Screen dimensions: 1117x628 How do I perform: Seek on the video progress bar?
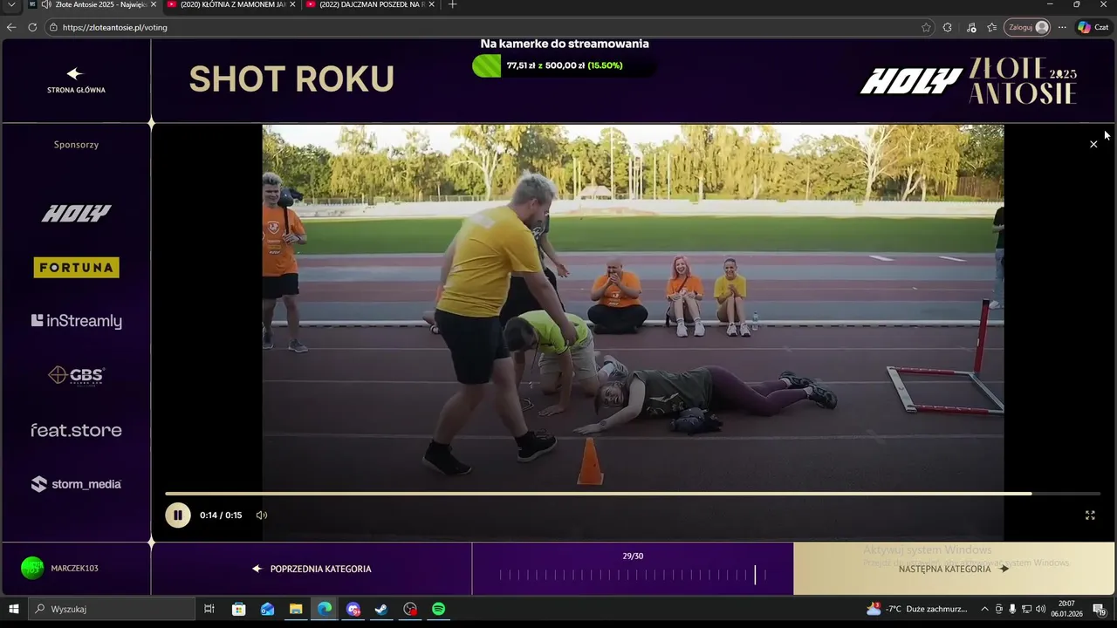click(x=633, y=494)
